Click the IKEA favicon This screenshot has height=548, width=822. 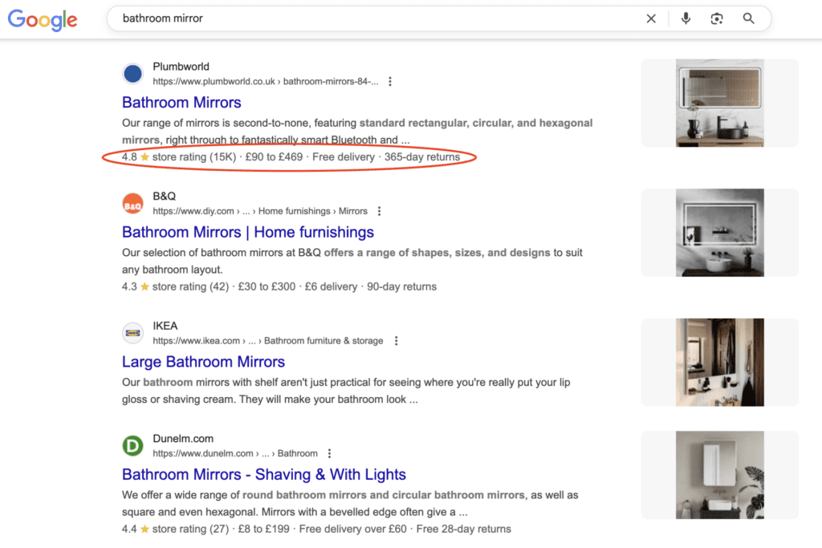click(132, 332)
